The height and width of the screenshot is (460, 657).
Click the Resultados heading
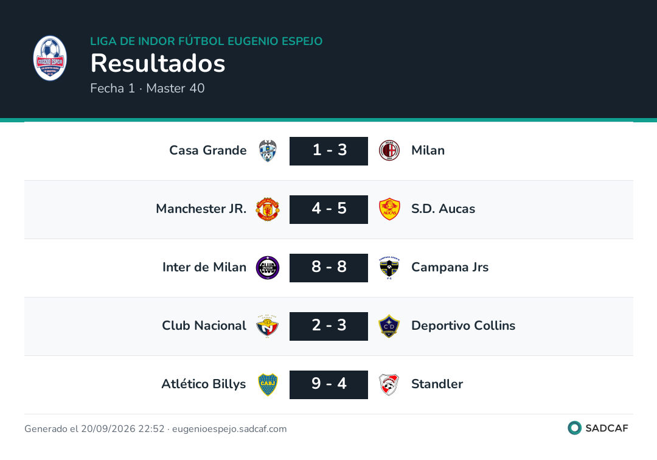coord(158,63)
